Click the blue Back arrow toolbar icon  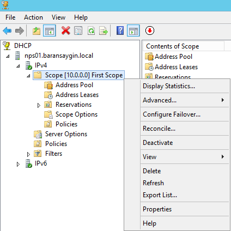7,31
